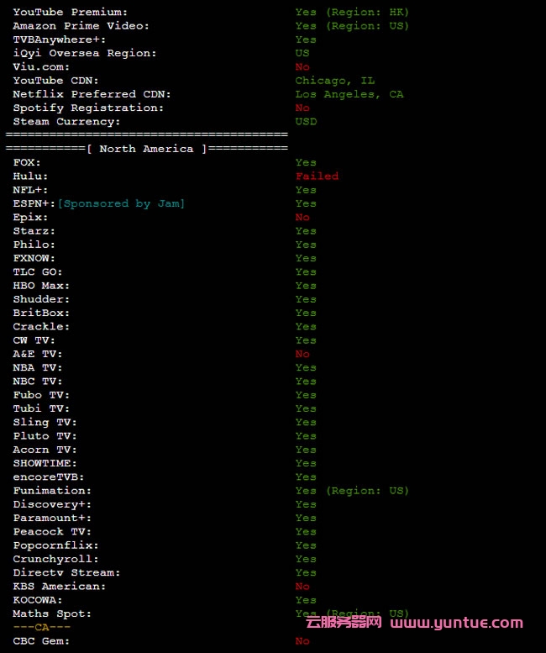Click the Spotify Registration label
Screen dimensions: 546x653
pos(88,108)
